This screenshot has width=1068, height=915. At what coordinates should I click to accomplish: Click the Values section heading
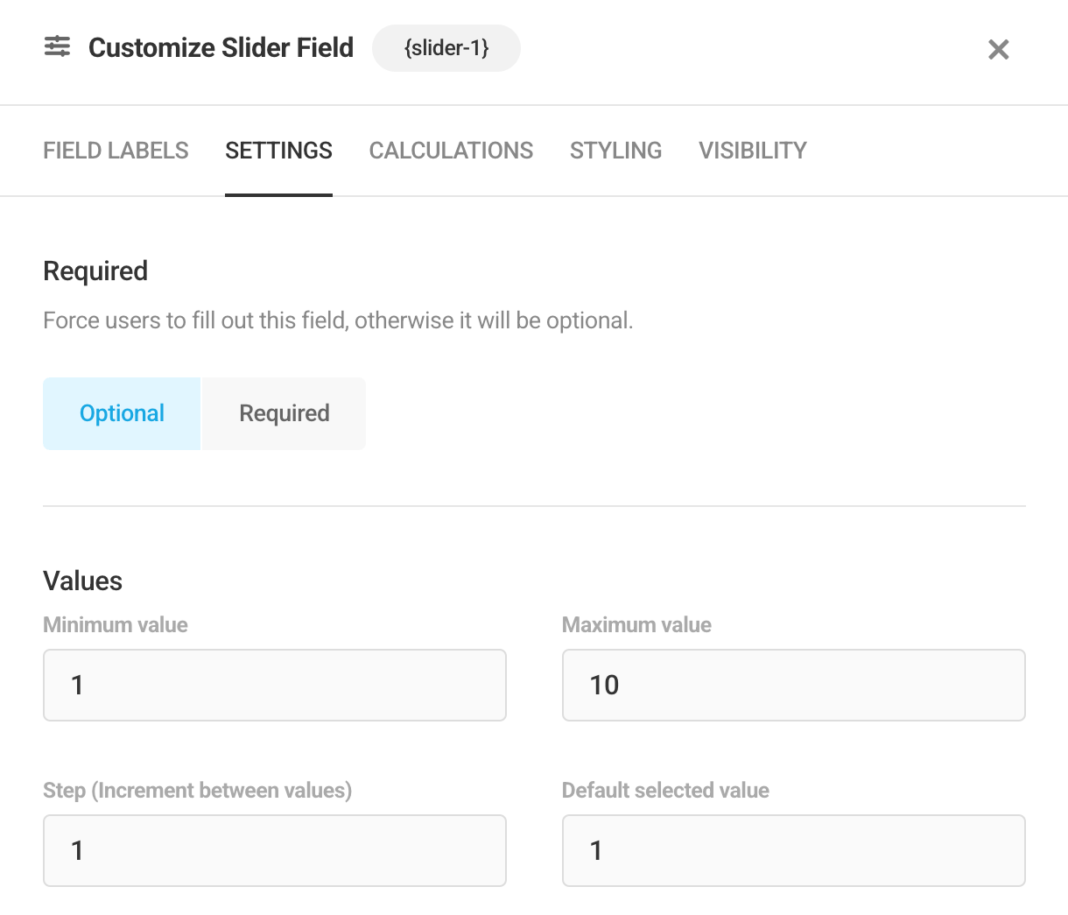83,581
